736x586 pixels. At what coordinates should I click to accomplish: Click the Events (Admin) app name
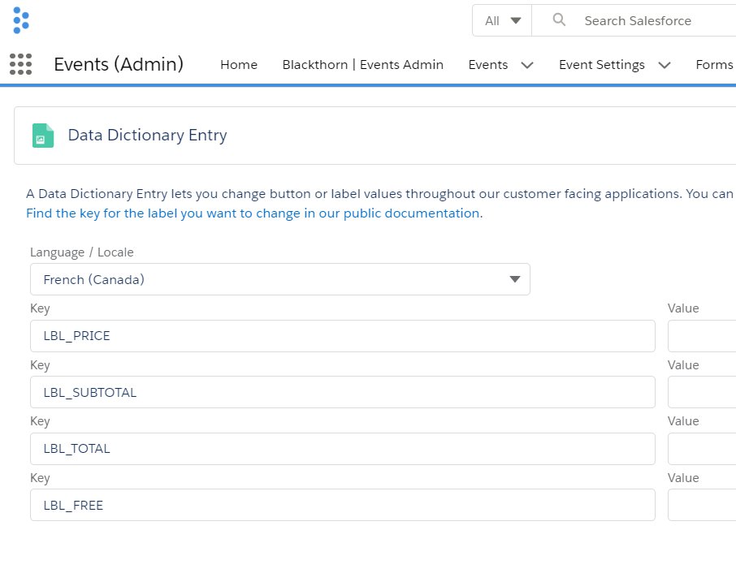(x=119, y=64)
